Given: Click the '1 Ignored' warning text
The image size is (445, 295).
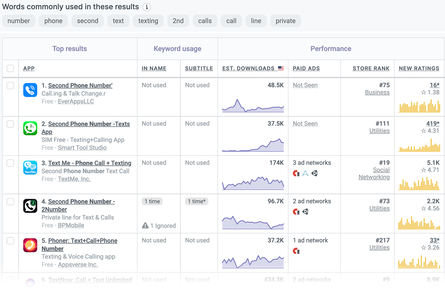Looking at the screenshot, I should tap(163, 226).
